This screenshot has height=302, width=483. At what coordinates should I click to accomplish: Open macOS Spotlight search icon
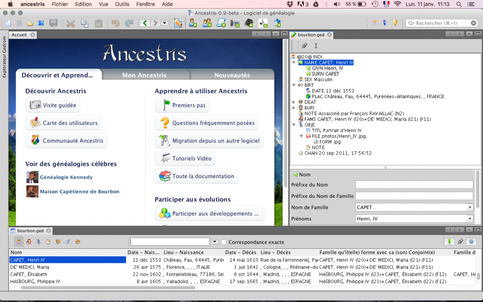459,4
